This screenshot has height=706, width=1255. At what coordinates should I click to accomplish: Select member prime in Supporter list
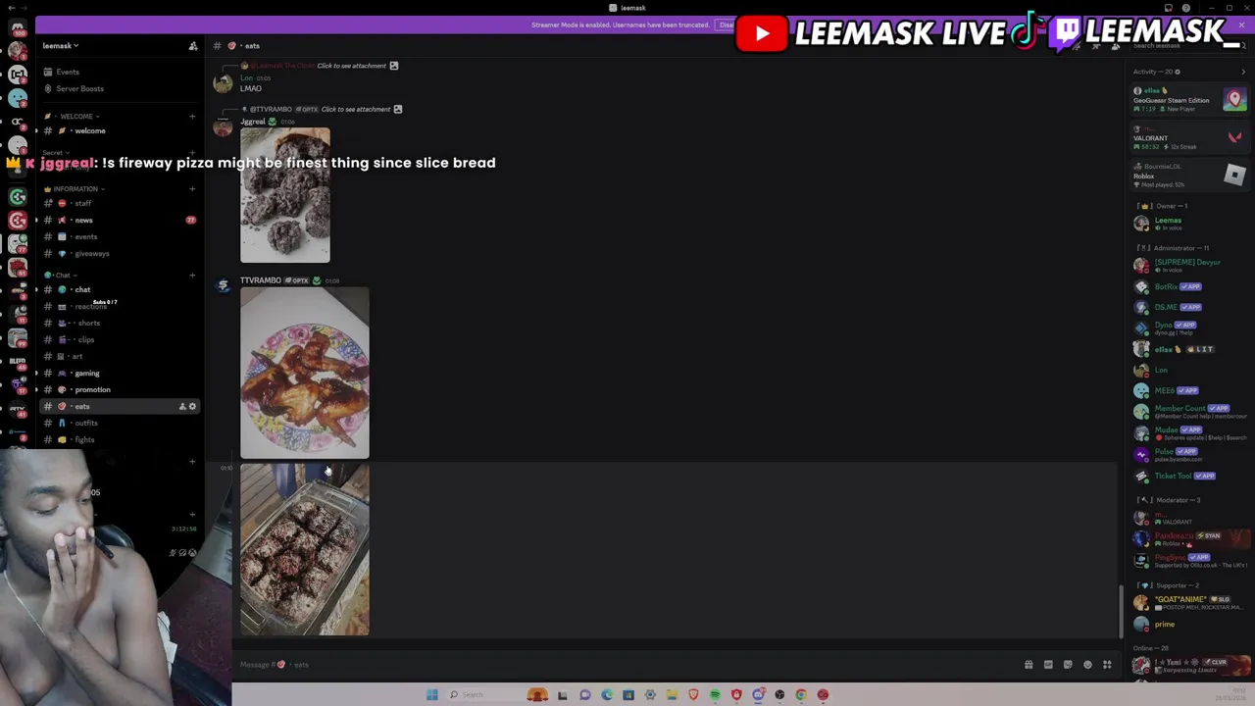point(1189,624)
